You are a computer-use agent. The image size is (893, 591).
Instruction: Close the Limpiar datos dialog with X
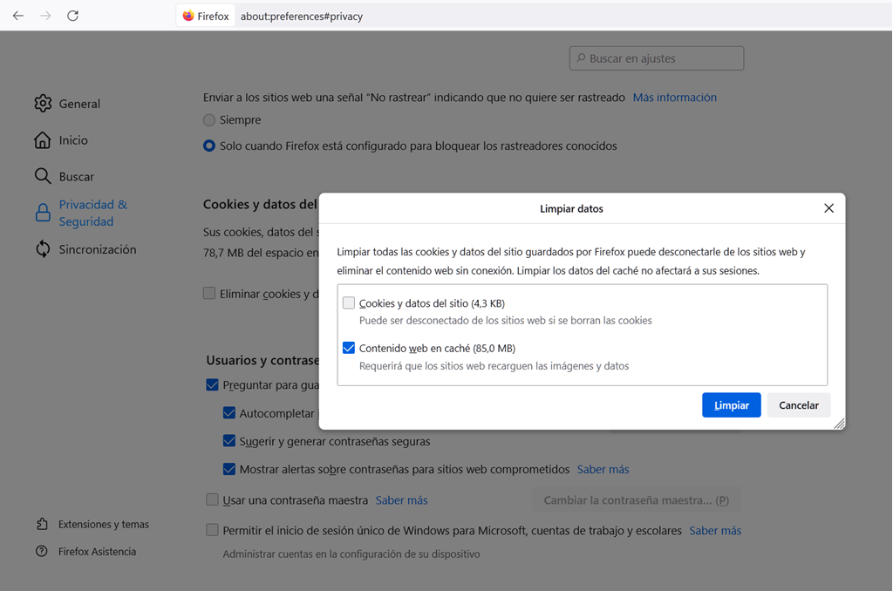point(828,208)
